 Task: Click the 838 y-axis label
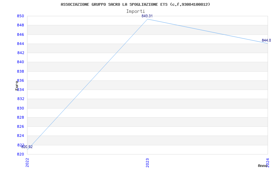(x=21, y=71)
